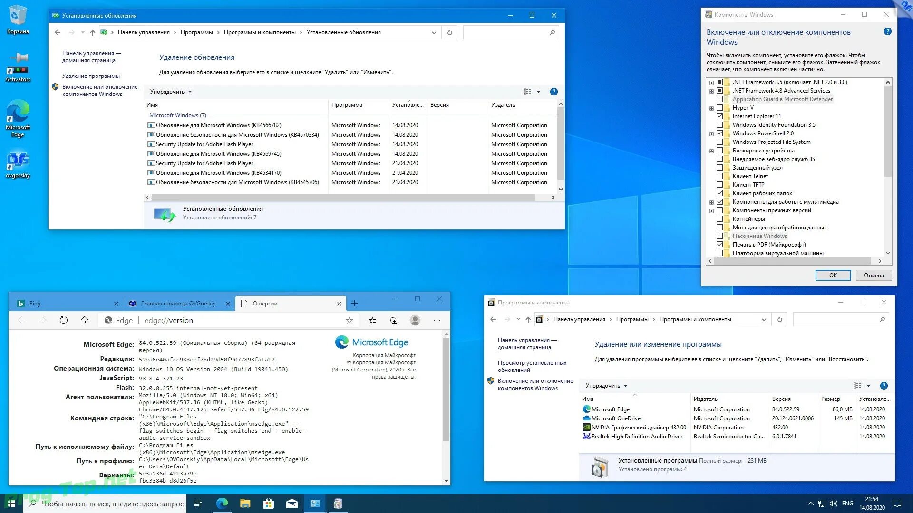Image resolution: width=913 pixels, height=513 pixels.
Task: Open the Recycle Bin desktop icon
Action: click(x=18, y=19)
